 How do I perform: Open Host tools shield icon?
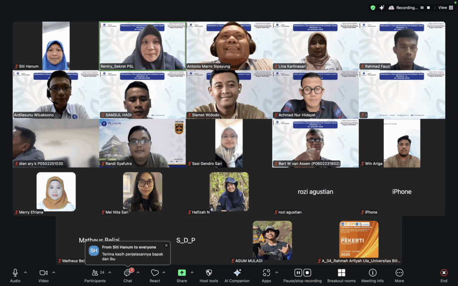point(209,273)
